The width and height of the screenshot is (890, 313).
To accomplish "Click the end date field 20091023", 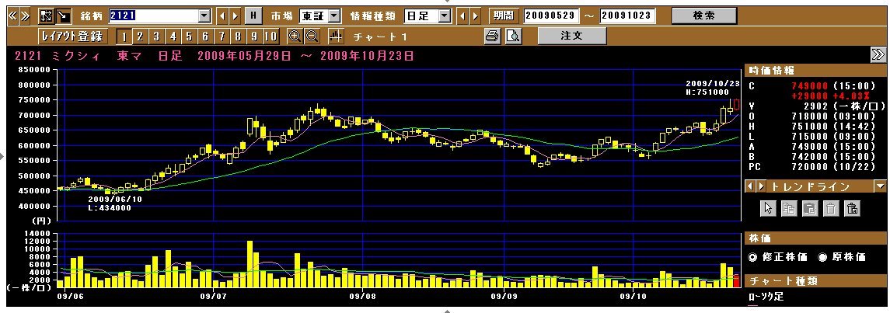I will point(627,16).
